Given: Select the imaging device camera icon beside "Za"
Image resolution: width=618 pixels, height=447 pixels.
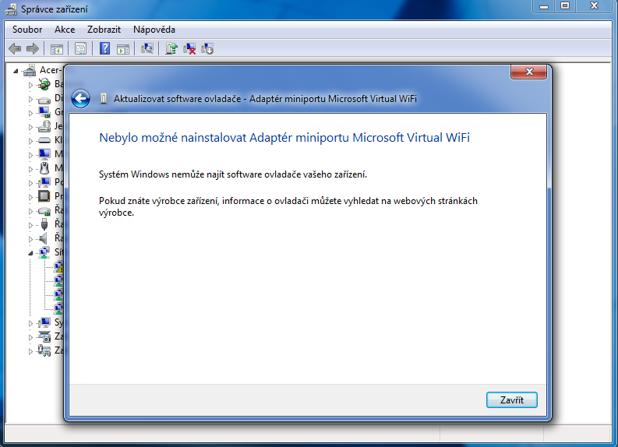Looking at the screenshot, I should 44,336.
